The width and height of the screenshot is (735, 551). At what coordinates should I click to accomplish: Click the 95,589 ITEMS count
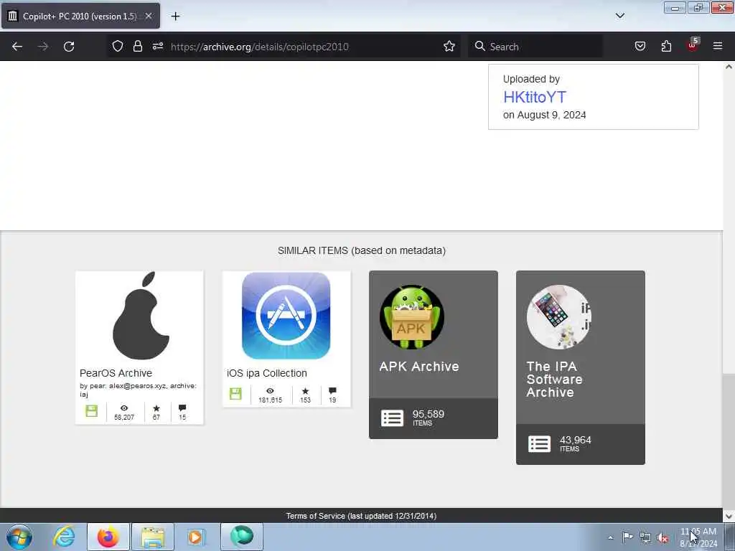pyautogui.click(x=428, y=418)
